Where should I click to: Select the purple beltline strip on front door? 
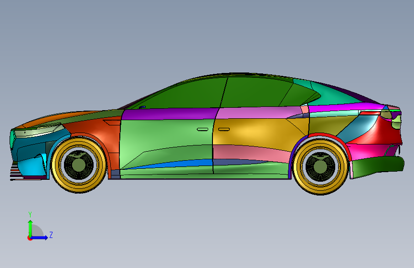[x=170, y=114]
